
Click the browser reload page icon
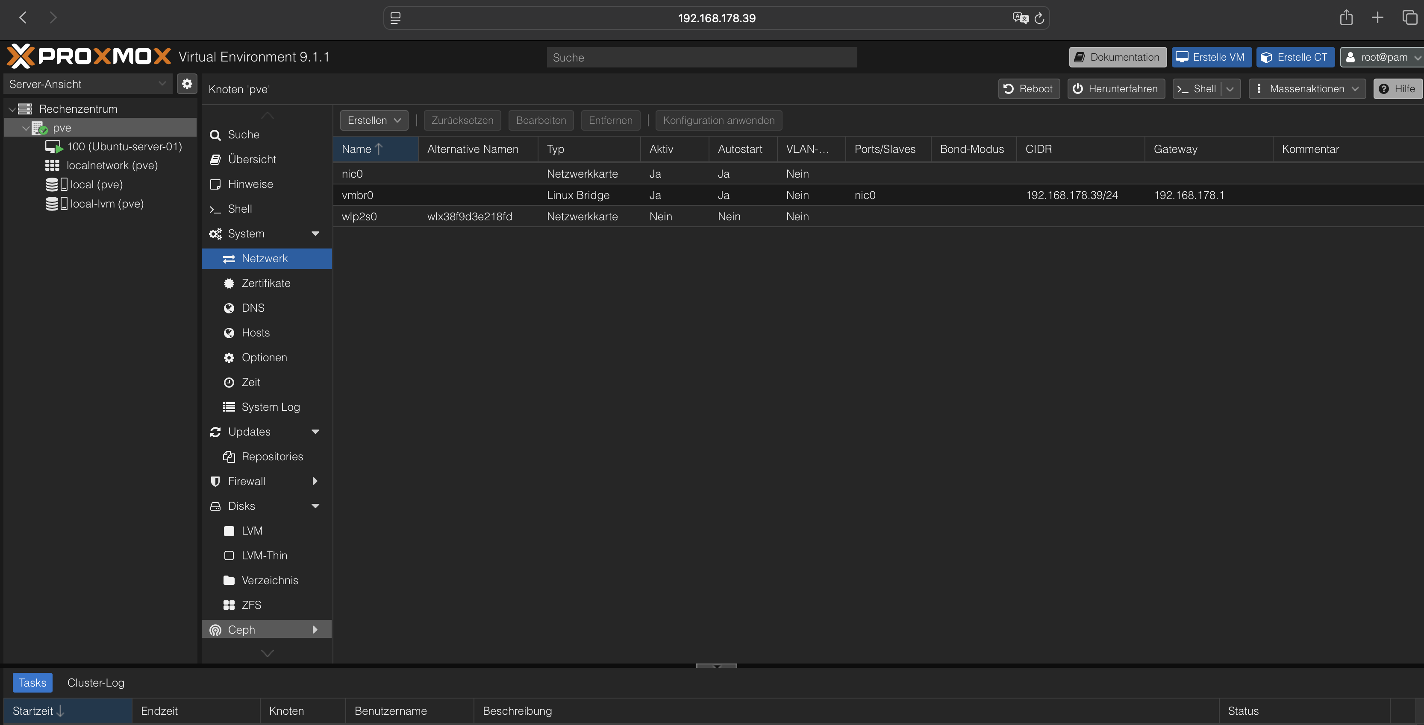[1039, 18]
